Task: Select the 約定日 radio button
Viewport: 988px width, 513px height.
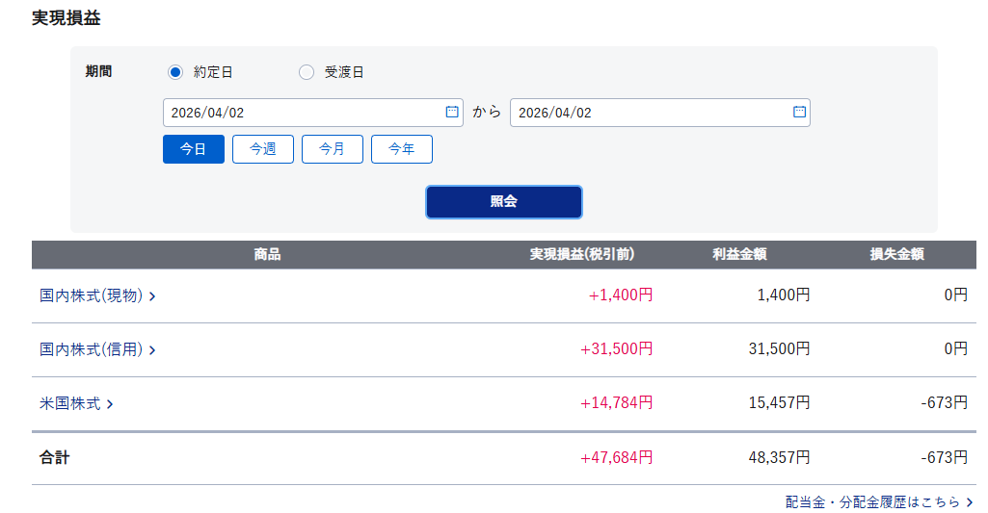Action: coord(175,72)
